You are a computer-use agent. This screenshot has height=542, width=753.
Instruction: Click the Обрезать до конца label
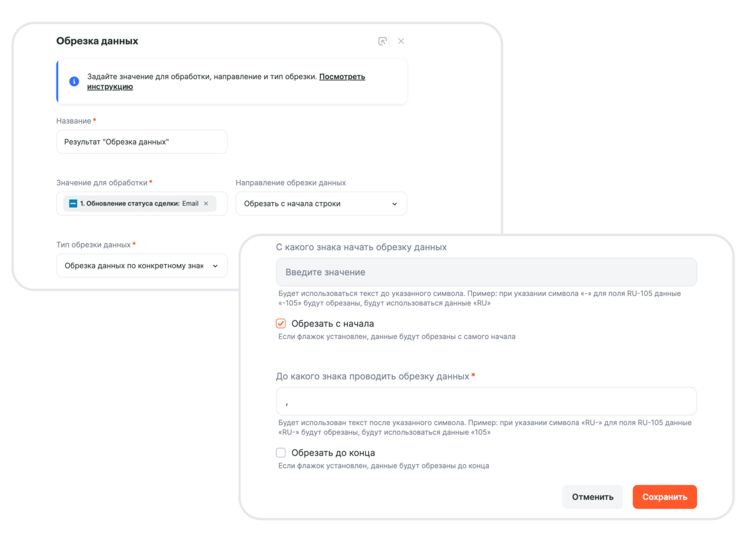point(333,453)
